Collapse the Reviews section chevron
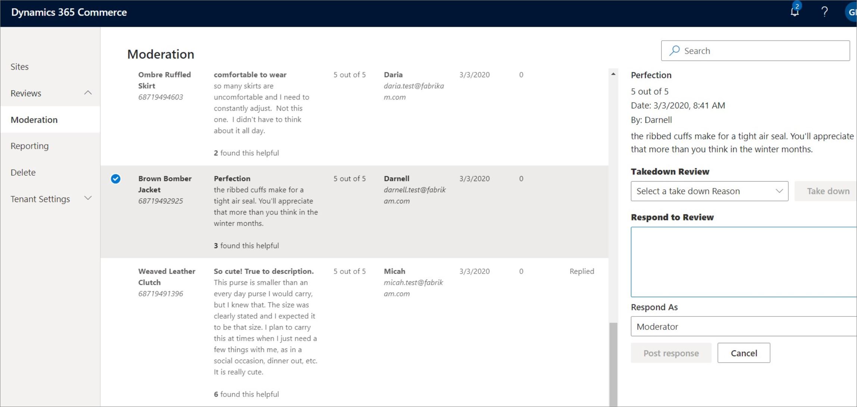Viewport: 857px width, 407px height. (88, 93)
